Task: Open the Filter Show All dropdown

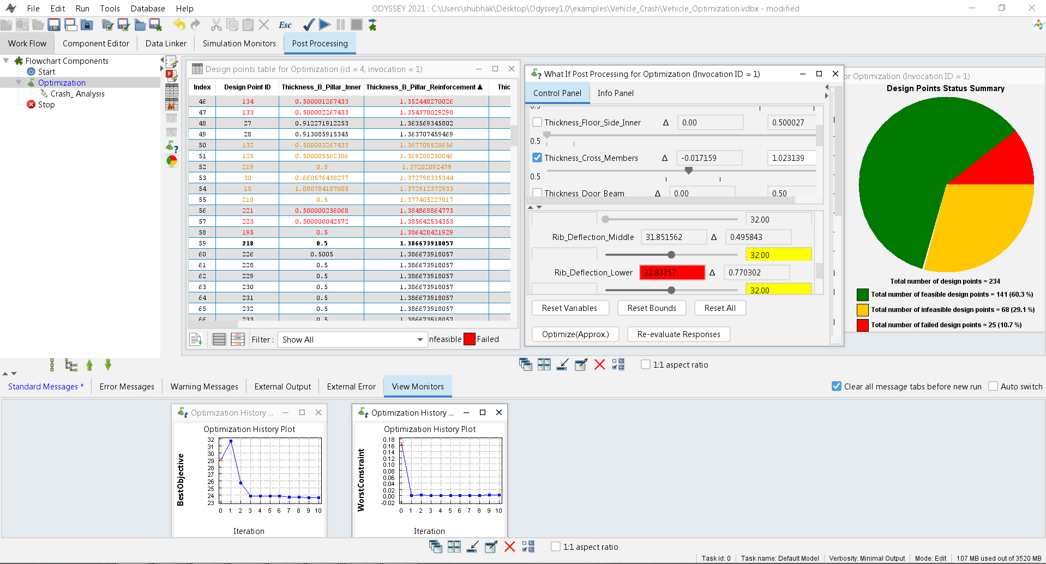Action: 352,340
